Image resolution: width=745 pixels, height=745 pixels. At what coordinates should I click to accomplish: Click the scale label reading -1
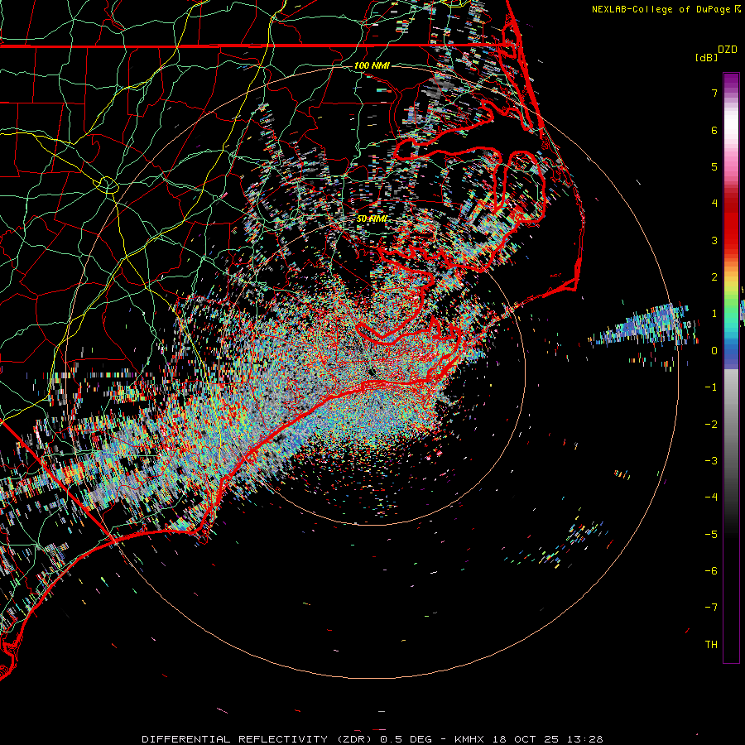(711, 387)
